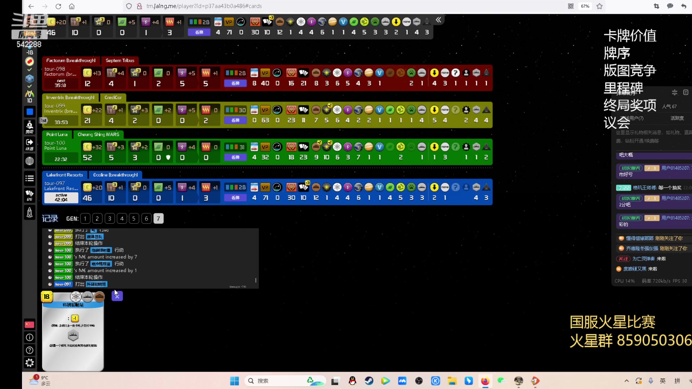Select generation 7 in the log
Screen dimensions: 692x389
click(159, 219)
